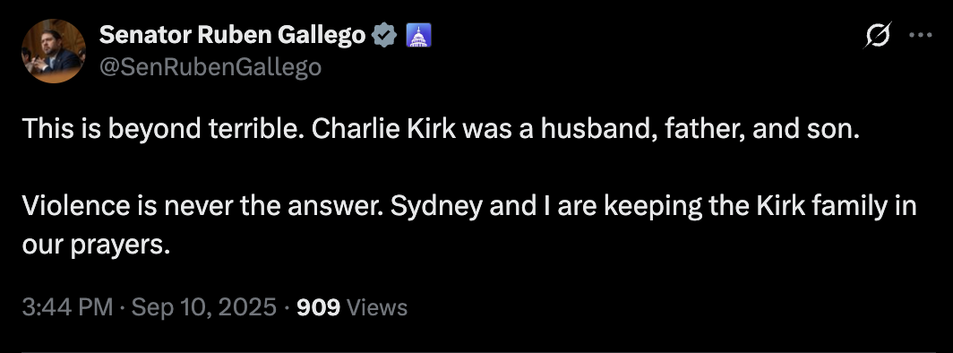Click the Capitol building government badge

click(417, 37)
